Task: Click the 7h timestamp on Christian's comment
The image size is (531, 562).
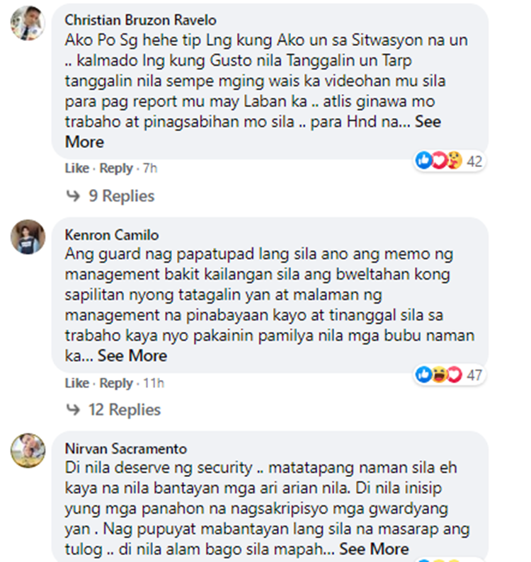Action: tap(150, 168)
